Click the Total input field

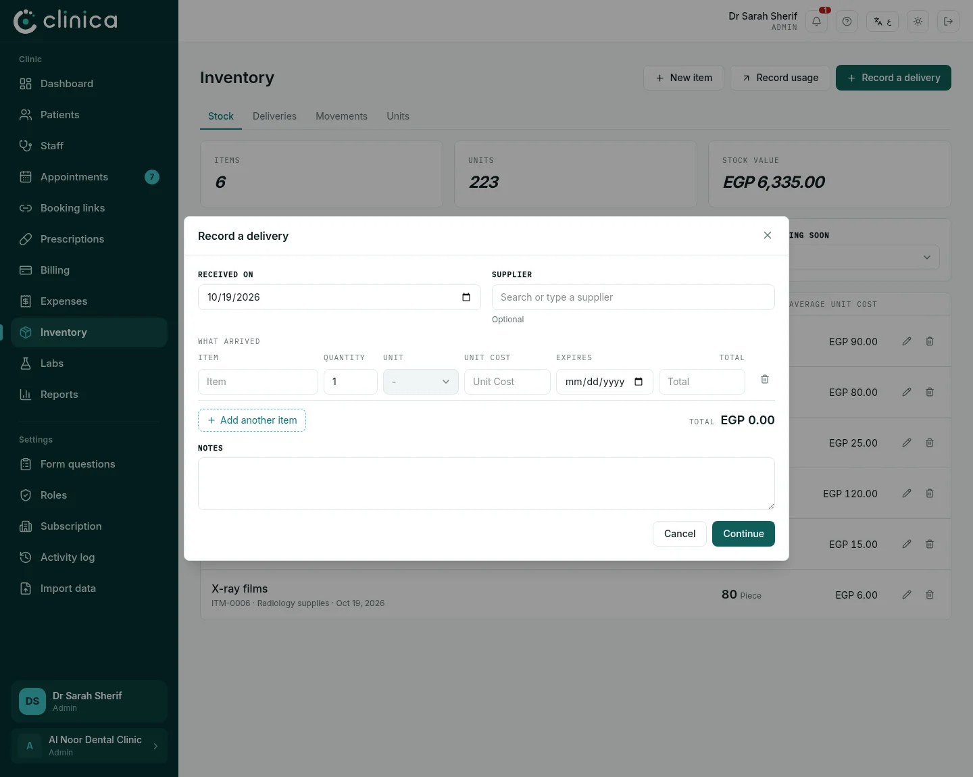coord(702,382)
